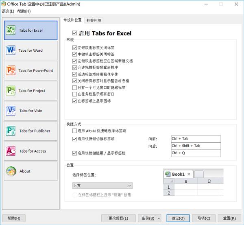Click row 2 header in the preview

169,193
